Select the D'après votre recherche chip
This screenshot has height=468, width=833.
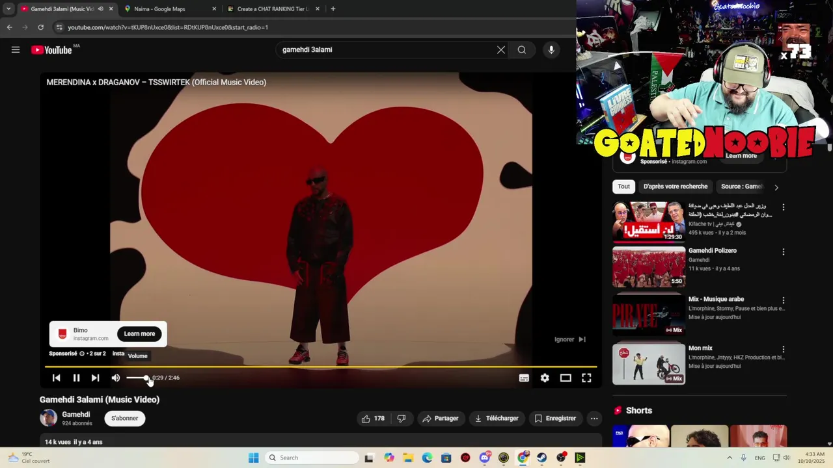pyautogui.click(x=676, y=187)
